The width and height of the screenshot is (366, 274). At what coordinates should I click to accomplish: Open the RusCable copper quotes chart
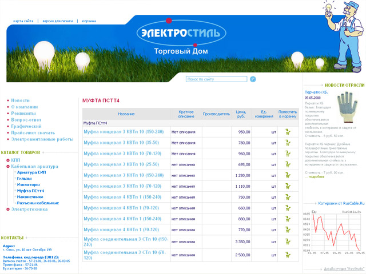333,231
